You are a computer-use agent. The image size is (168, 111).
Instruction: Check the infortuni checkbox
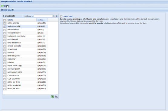[5, 63]
